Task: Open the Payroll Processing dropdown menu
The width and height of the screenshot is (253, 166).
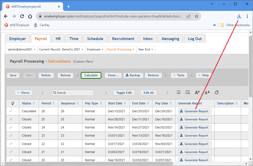Action: tap(121, 49)
